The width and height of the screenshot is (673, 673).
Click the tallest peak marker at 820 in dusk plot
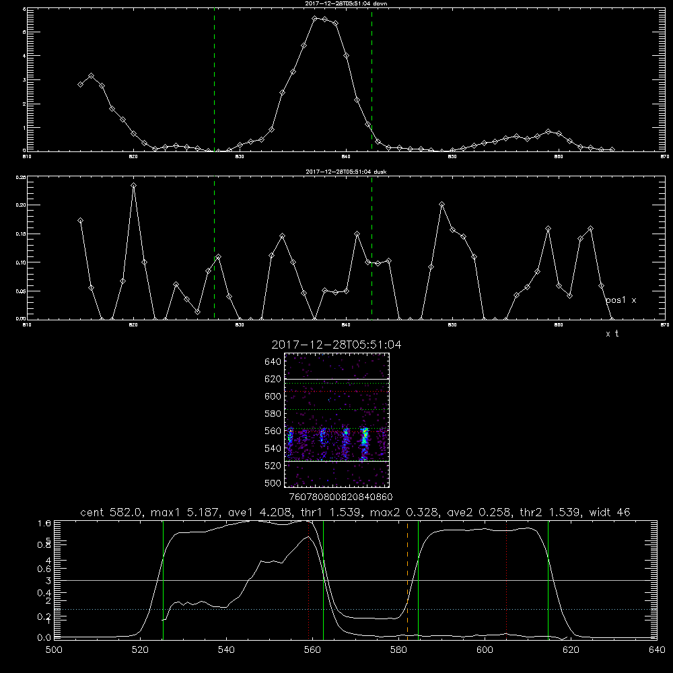pos(134,186)
